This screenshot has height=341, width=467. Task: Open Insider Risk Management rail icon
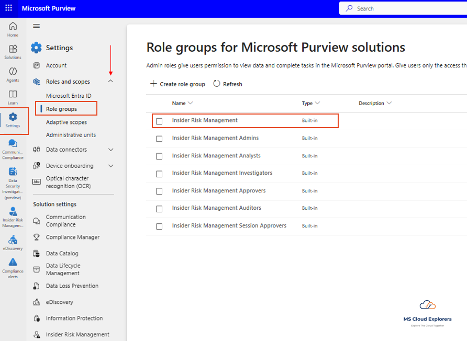pos(13,217)
